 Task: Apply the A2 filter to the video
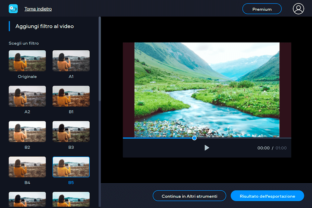click(27, 96)
